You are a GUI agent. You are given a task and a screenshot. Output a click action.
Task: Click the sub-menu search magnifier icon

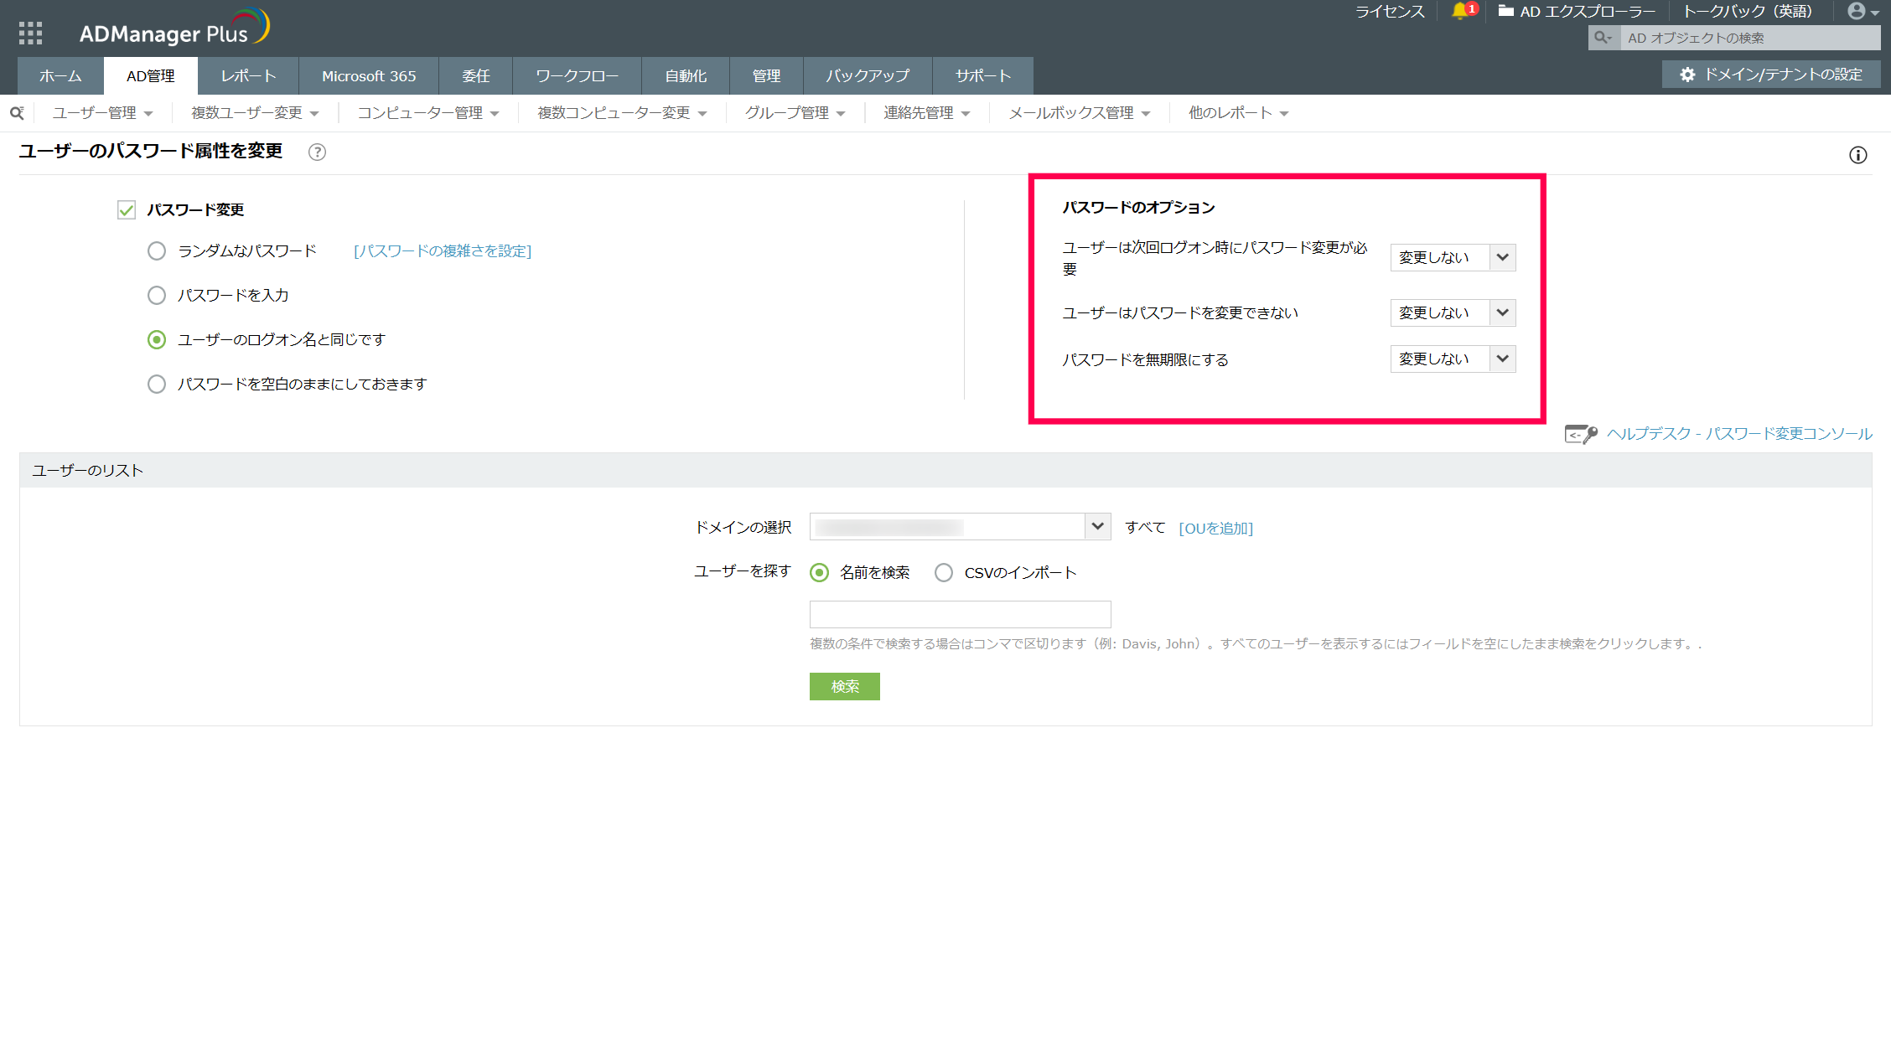pos(17,113)
